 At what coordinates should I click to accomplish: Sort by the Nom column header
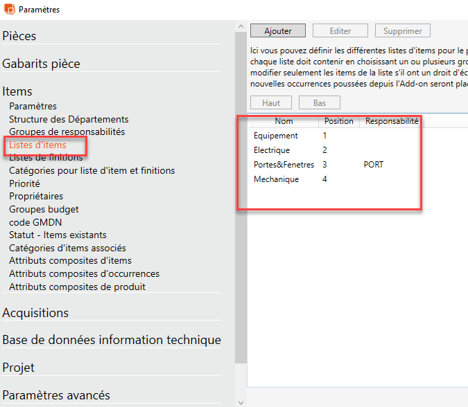click(284, 121)
